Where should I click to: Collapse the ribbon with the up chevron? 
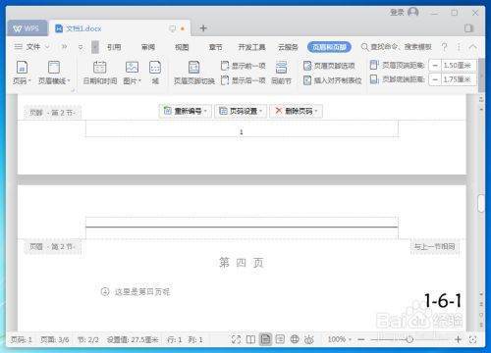pyautogui.click(x=473, y=47)
